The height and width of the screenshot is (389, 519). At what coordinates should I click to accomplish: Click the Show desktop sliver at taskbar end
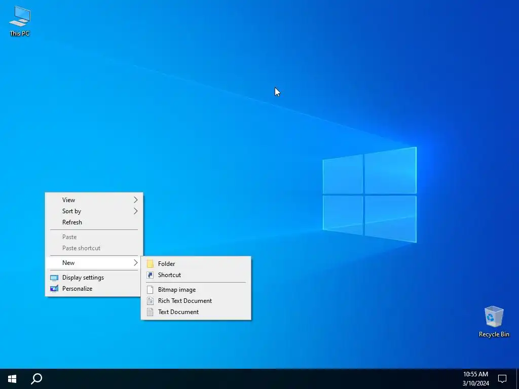(517, 379)
